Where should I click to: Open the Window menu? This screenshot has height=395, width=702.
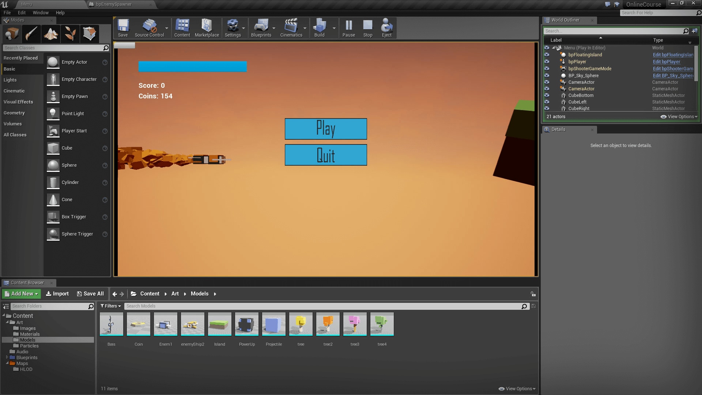pos(41,12)
